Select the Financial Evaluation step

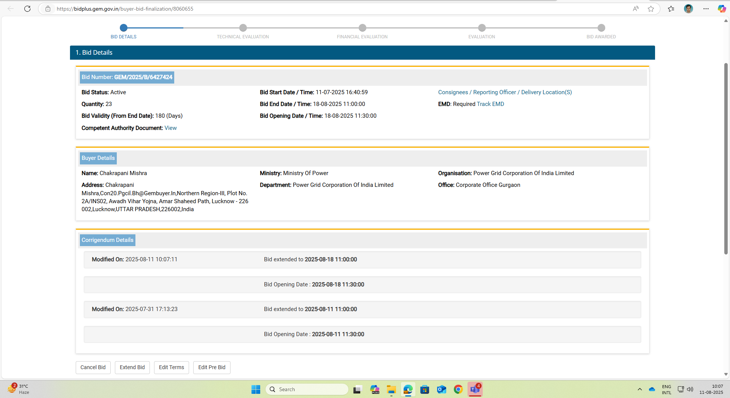click(362, 28)
